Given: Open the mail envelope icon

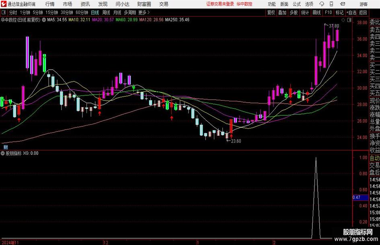Looking at the screenshot, I should click(x=343, y=4).
